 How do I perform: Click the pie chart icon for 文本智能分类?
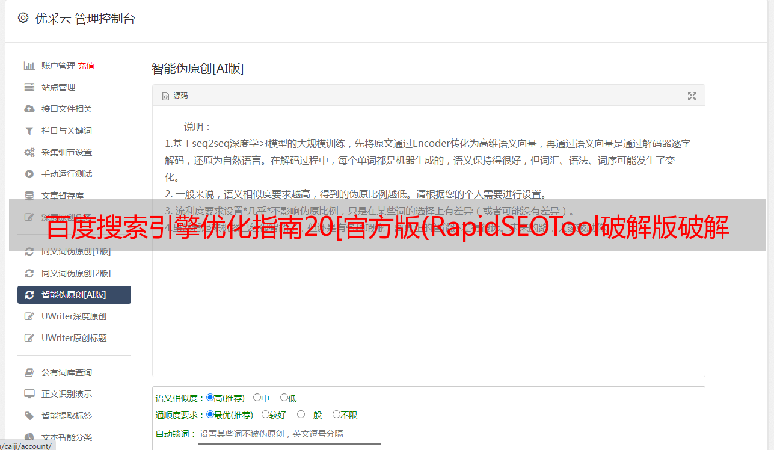(29, 437)
